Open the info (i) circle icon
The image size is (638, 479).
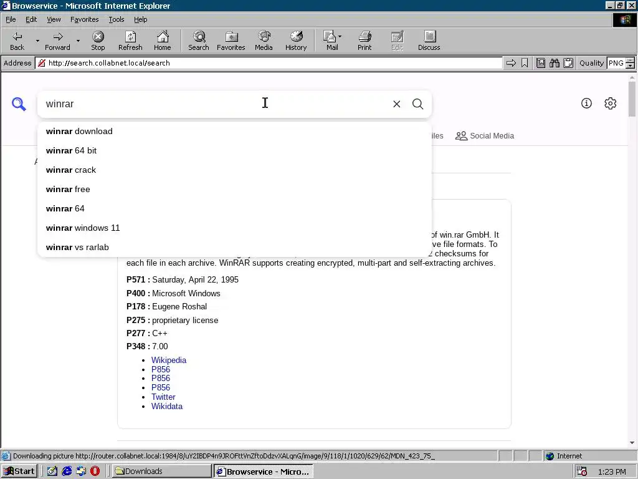[586, 104]
